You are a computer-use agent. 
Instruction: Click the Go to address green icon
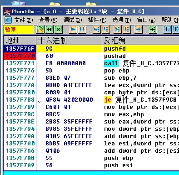[x=153, y=29]
